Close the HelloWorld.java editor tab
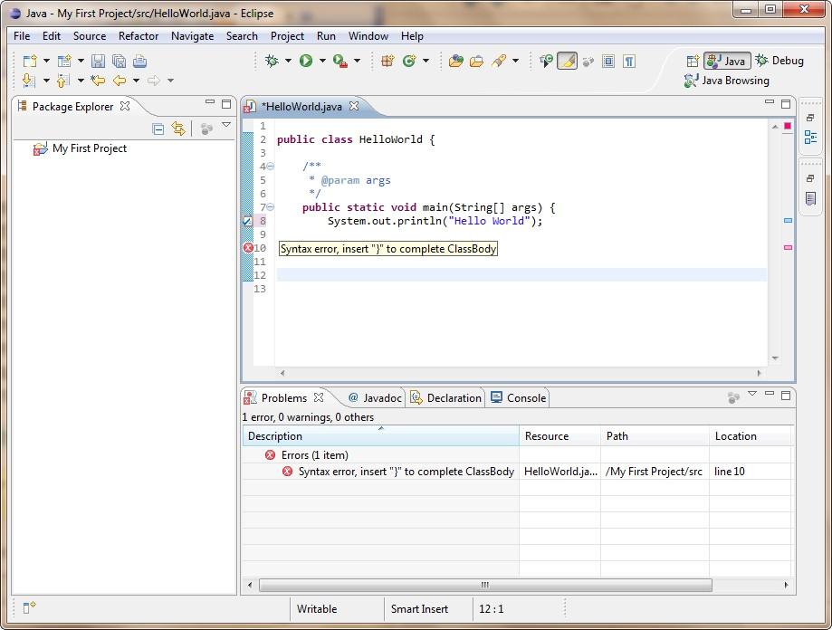Image resolution: width=832 pixels, height=630 pixels. tap(354, 106)
